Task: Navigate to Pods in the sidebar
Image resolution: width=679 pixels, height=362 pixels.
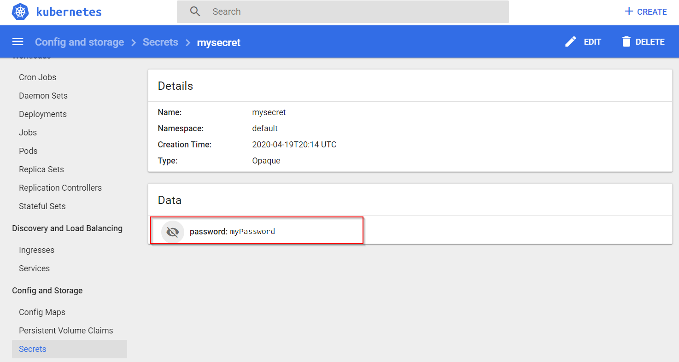Action: (x=28, y=151)
